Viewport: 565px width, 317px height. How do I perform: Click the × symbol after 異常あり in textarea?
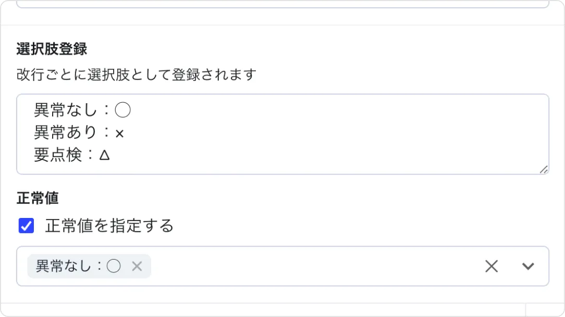(x=119, y=133)
